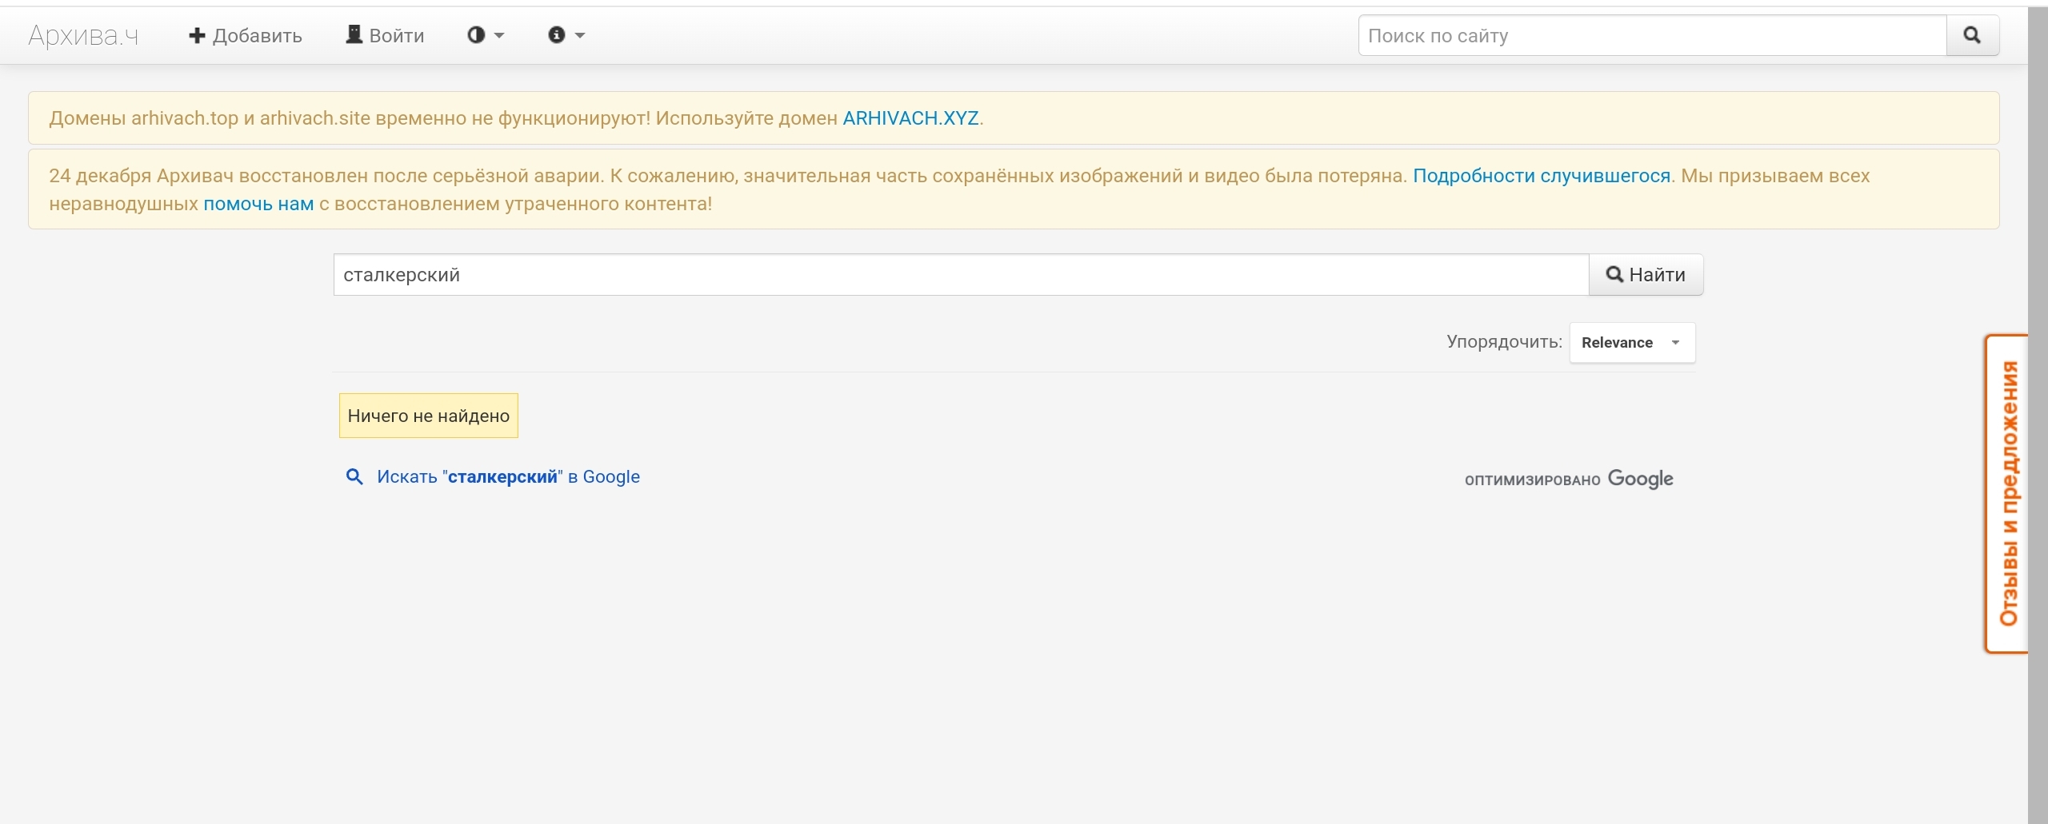Click the Ничего не найдено notice text
This screenshot has height=824, width=2048.
[429, 416]
